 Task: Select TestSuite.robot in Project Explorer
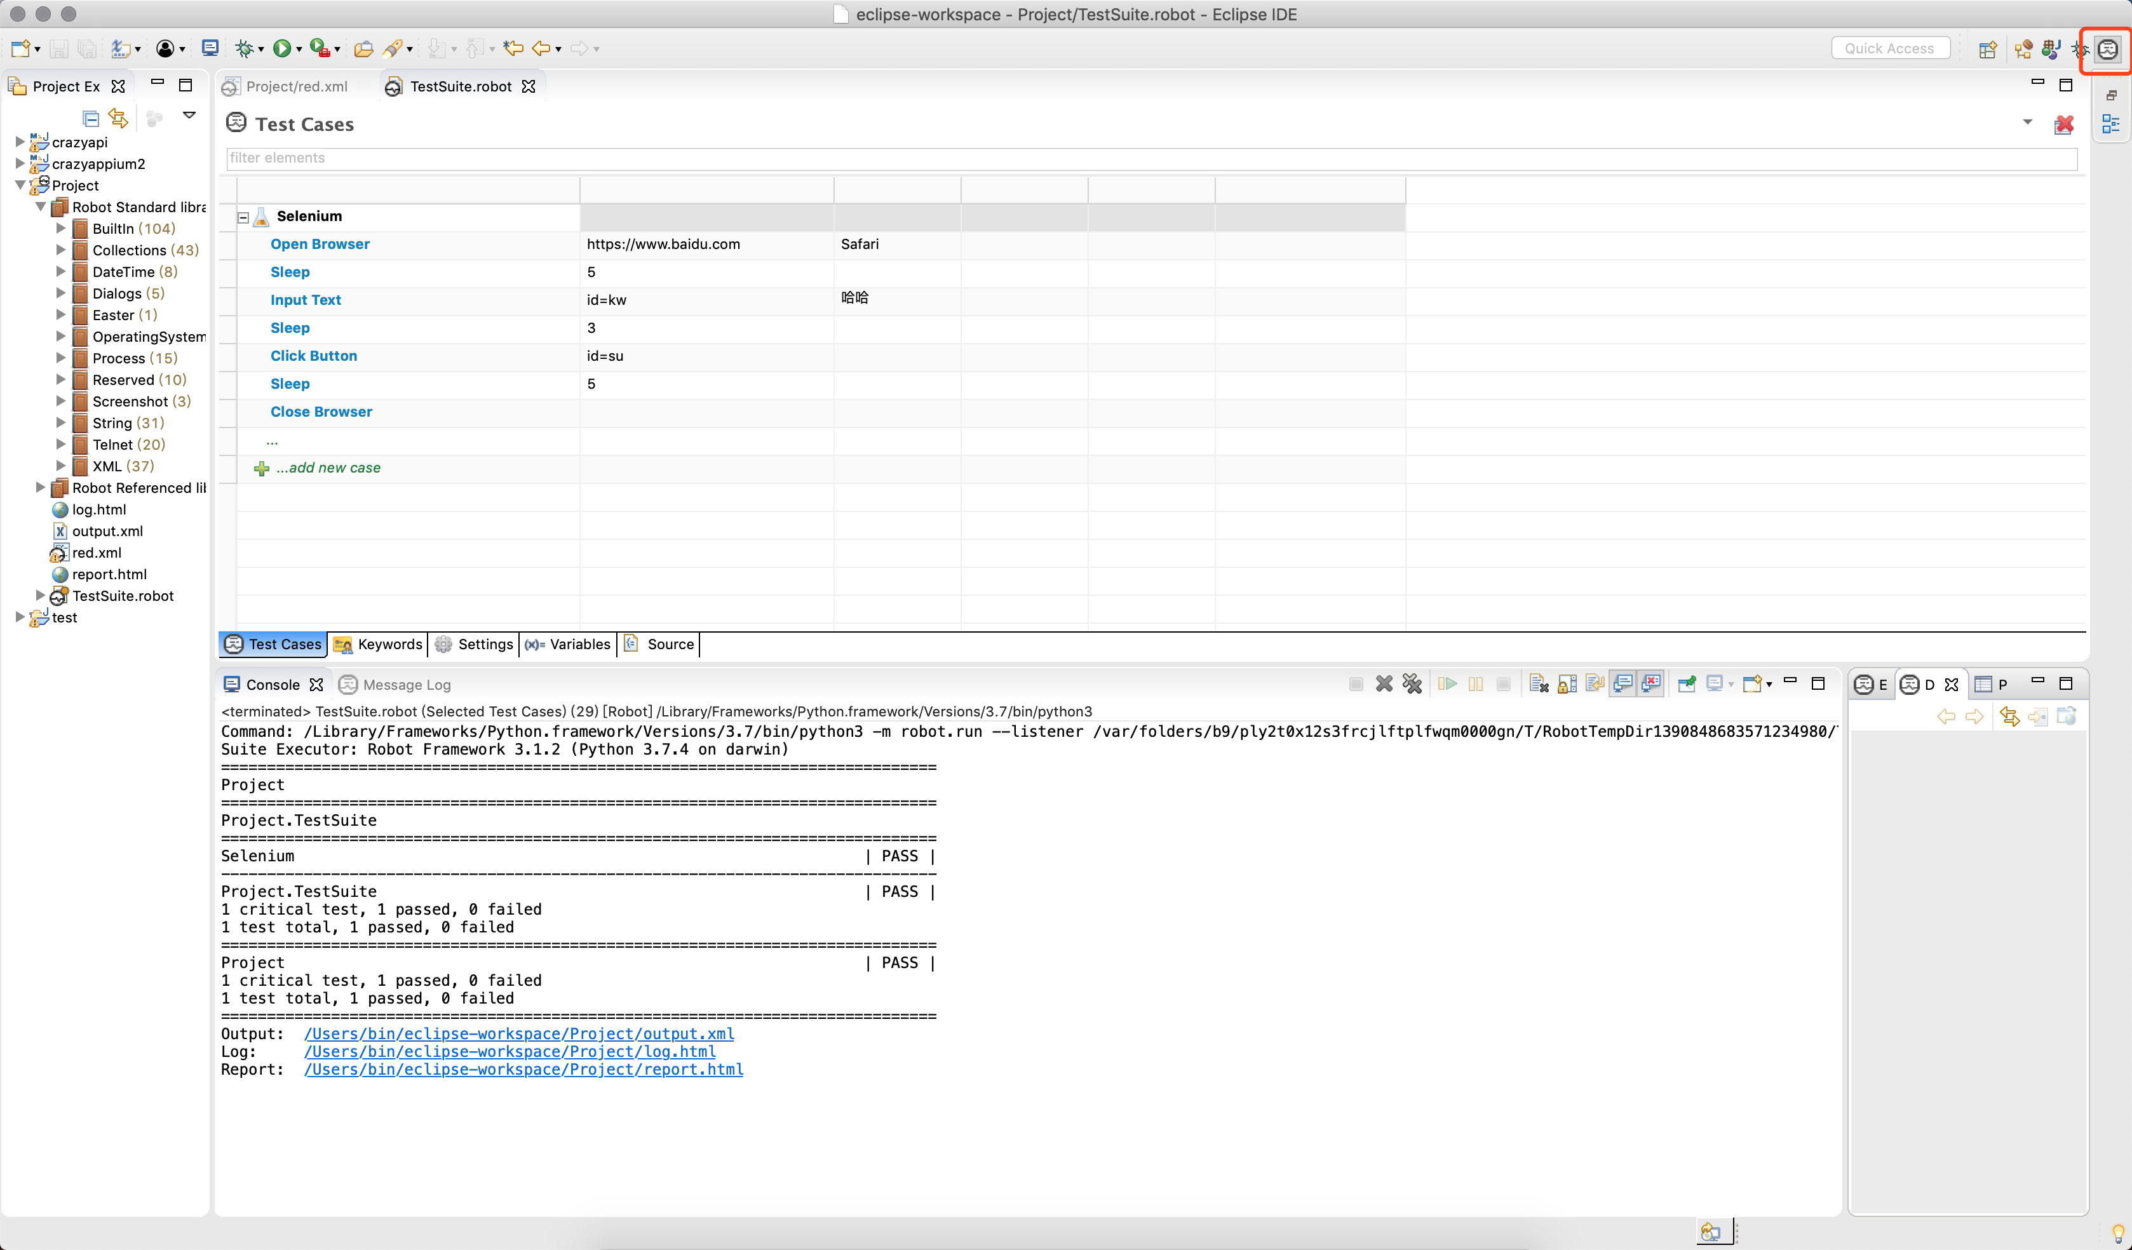(123, 595)
